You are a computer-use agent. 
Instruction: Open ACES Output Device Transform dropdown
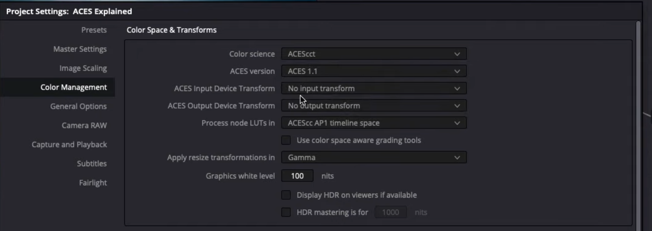373,106
